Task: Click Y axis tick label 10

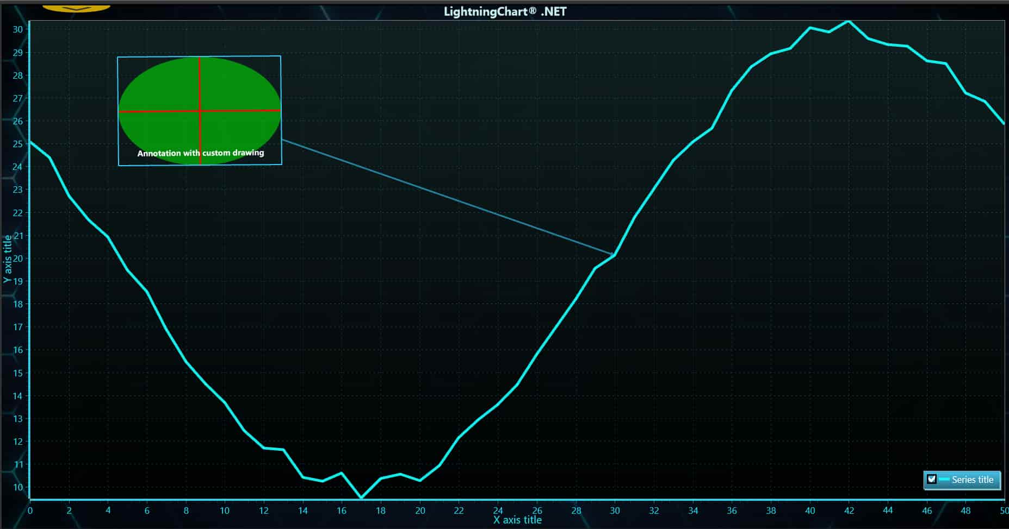Action: tap(18, 487)
